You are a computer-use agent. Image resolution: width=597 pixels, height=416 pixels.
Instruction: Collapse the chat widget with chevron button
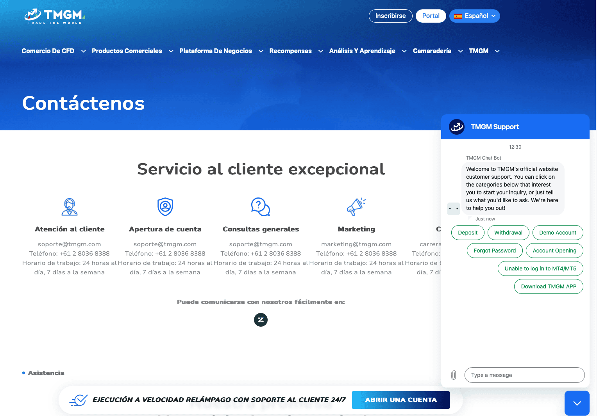pyautogui.click(x=577, y=403)
